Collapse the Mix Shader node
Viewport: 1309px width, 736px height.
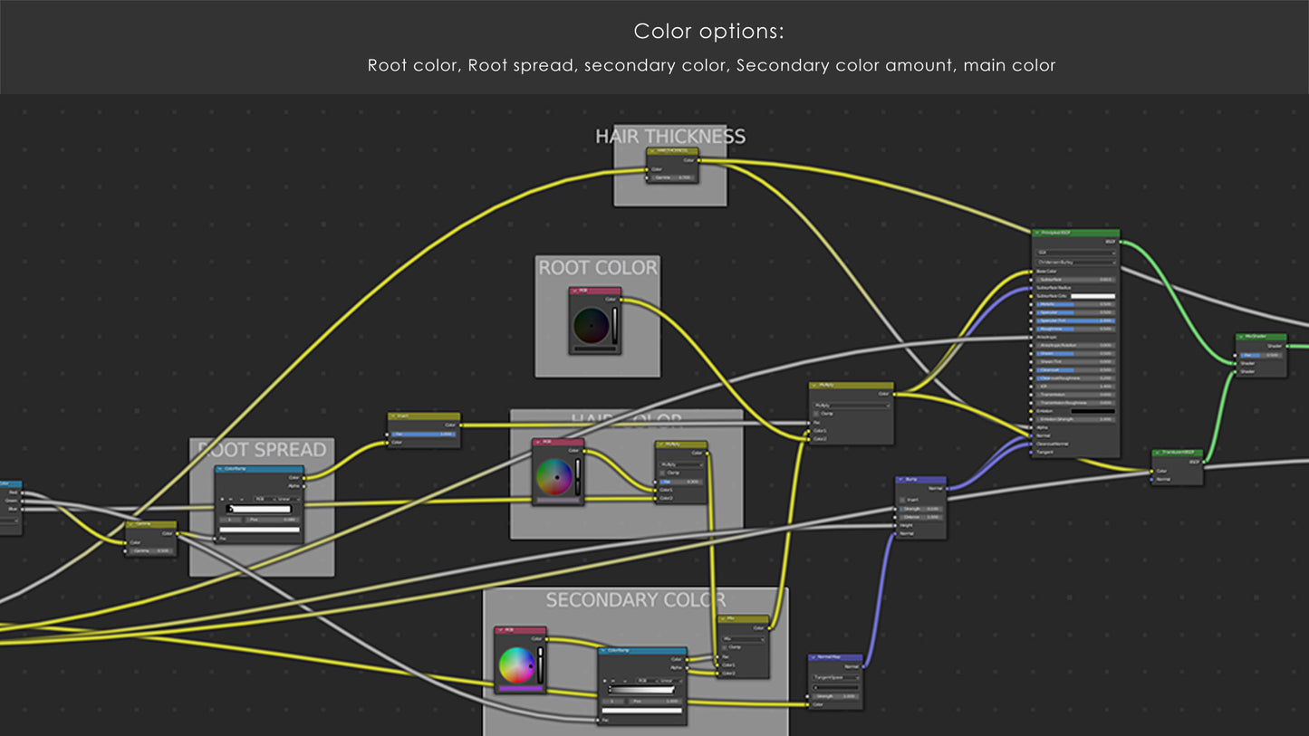tap(1242, 337)
